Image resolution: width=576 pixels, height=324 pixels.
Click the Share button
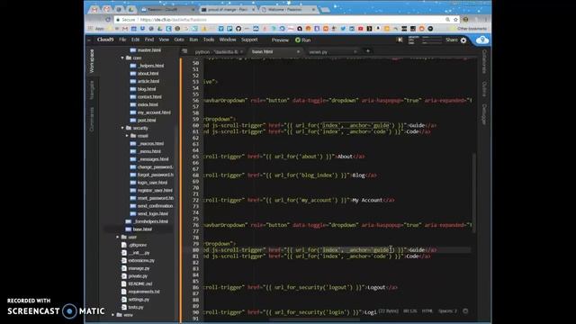pos(452,40)
